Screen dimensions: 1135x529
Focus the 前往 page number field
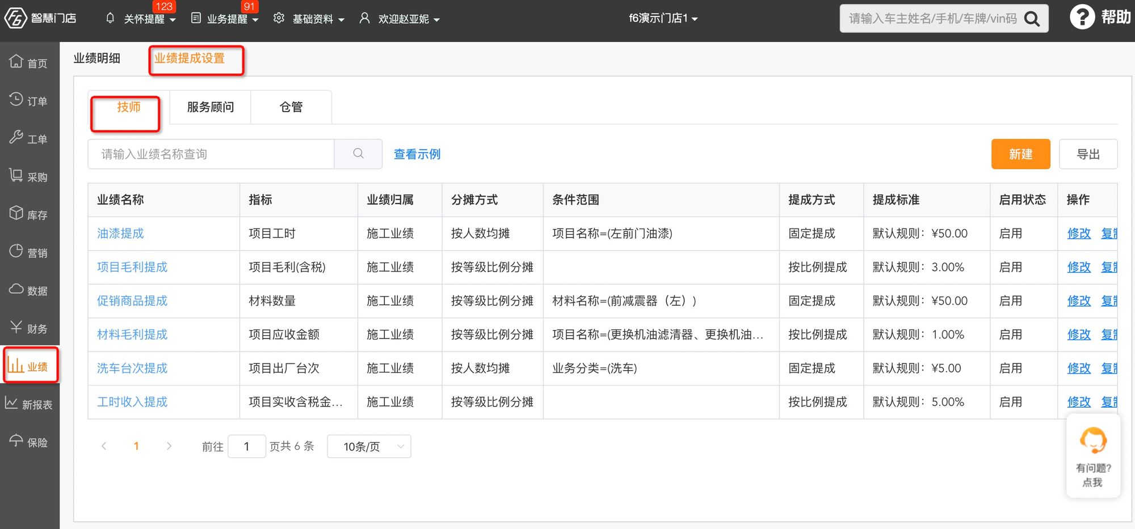[x=246, y=446]
